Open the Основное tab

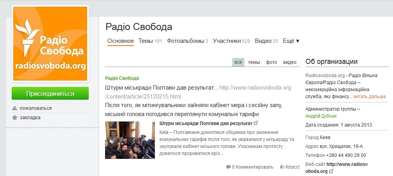tap(121, 41)
